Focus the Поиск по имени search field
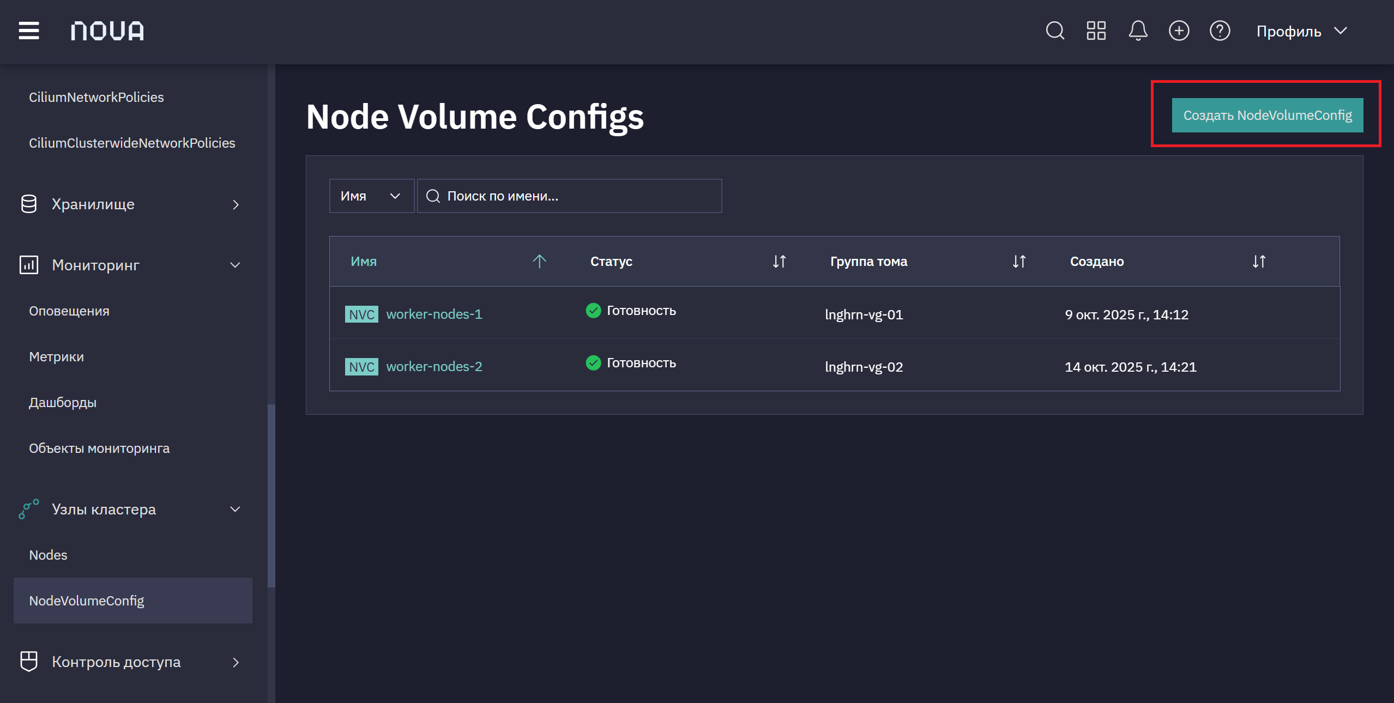Screen dimensions: 1394x703 570,196
